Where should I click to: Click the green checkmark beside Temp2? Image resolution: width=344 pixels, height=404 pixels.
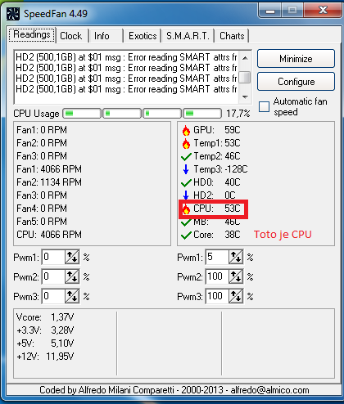tap(186, 156)
